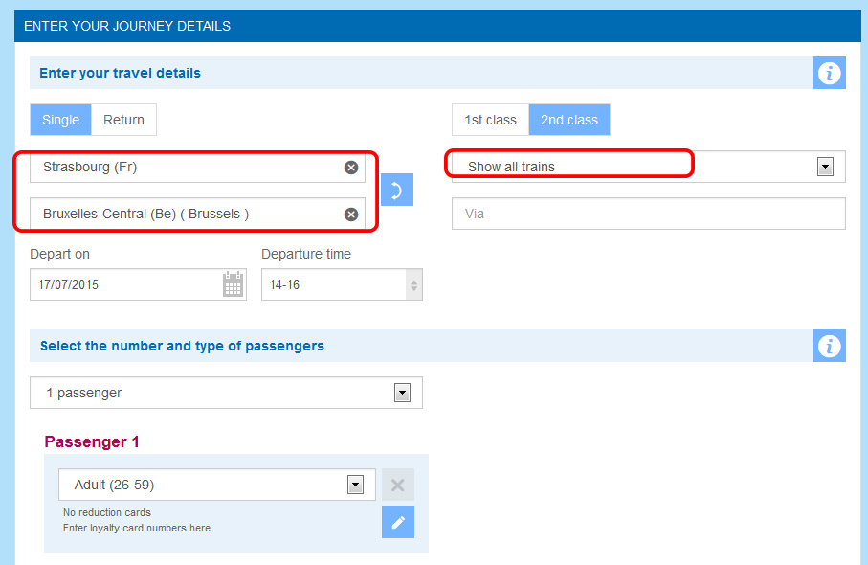
Task: Click the Via station input field
Action: (648, 214)
